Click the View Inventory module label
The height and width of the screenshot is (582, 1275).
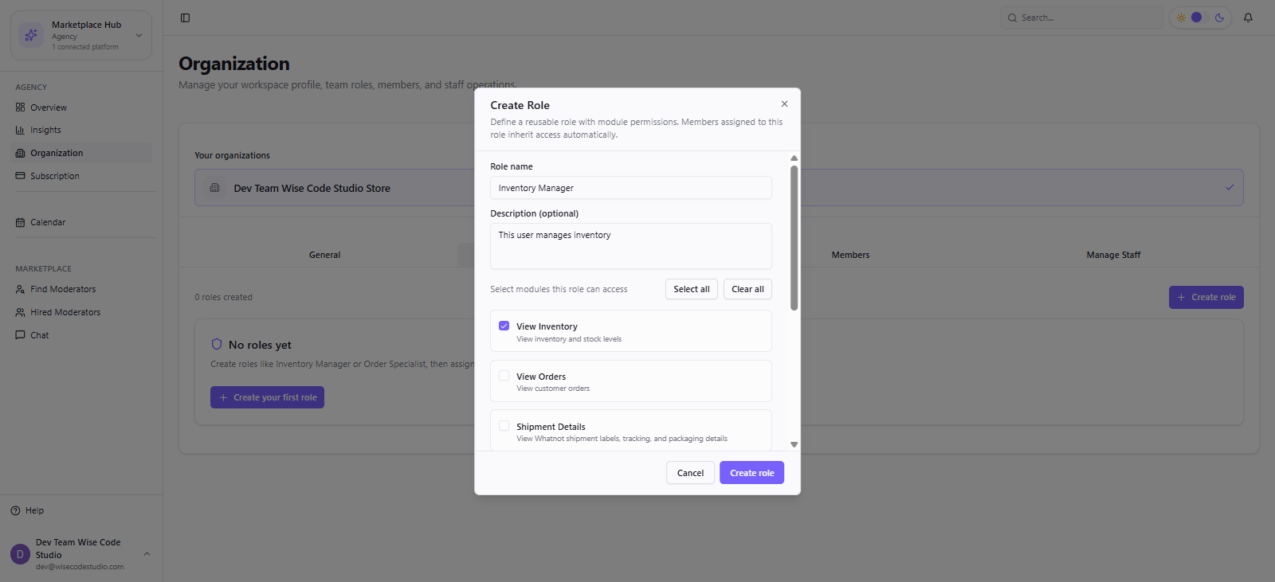pyautogui.click(x=547, y=326)
